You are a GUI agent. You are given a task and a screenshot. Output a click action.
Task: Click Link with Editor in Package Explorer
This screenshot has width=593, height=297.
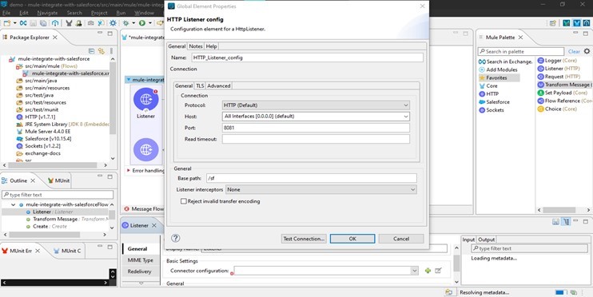tap(101, 51)
